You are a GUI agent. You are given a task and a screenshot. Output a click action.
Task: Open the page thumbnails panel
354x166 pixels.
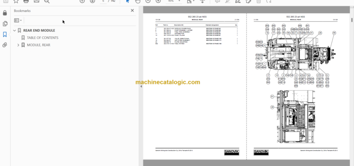[5, 23]
